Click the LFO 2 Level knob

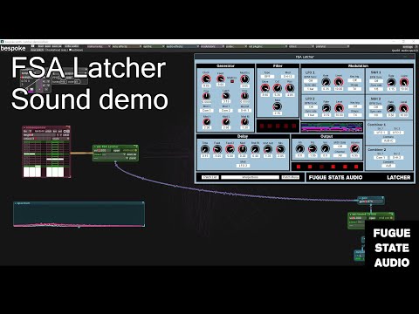click(x=339, y=108)
